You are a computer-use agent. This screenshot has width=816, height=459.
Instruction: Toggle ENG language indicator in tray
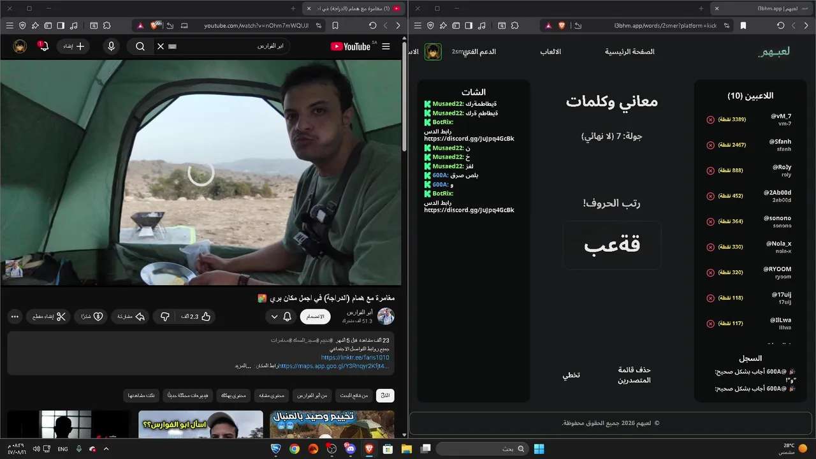[x=62, y=449]
